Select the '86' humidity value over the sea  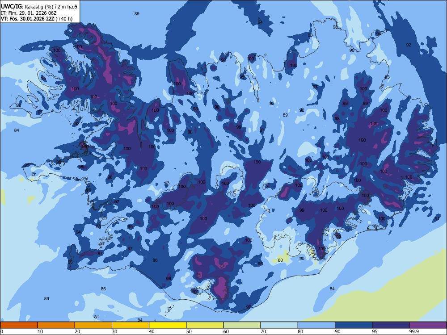103,289
